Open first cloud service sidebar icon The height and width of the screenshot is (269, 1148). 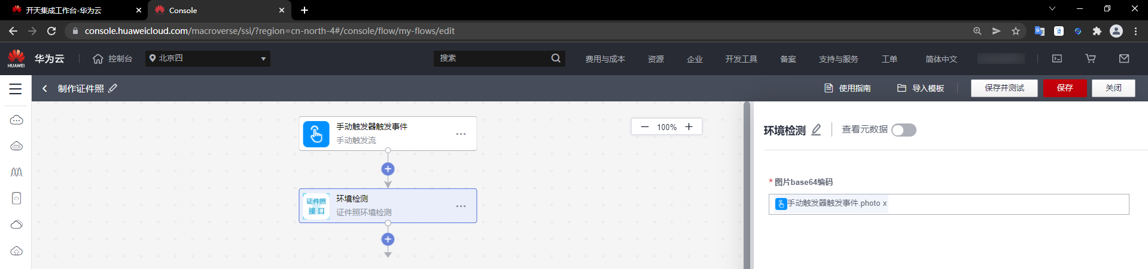pyautogui.click(x=17, y=120)
